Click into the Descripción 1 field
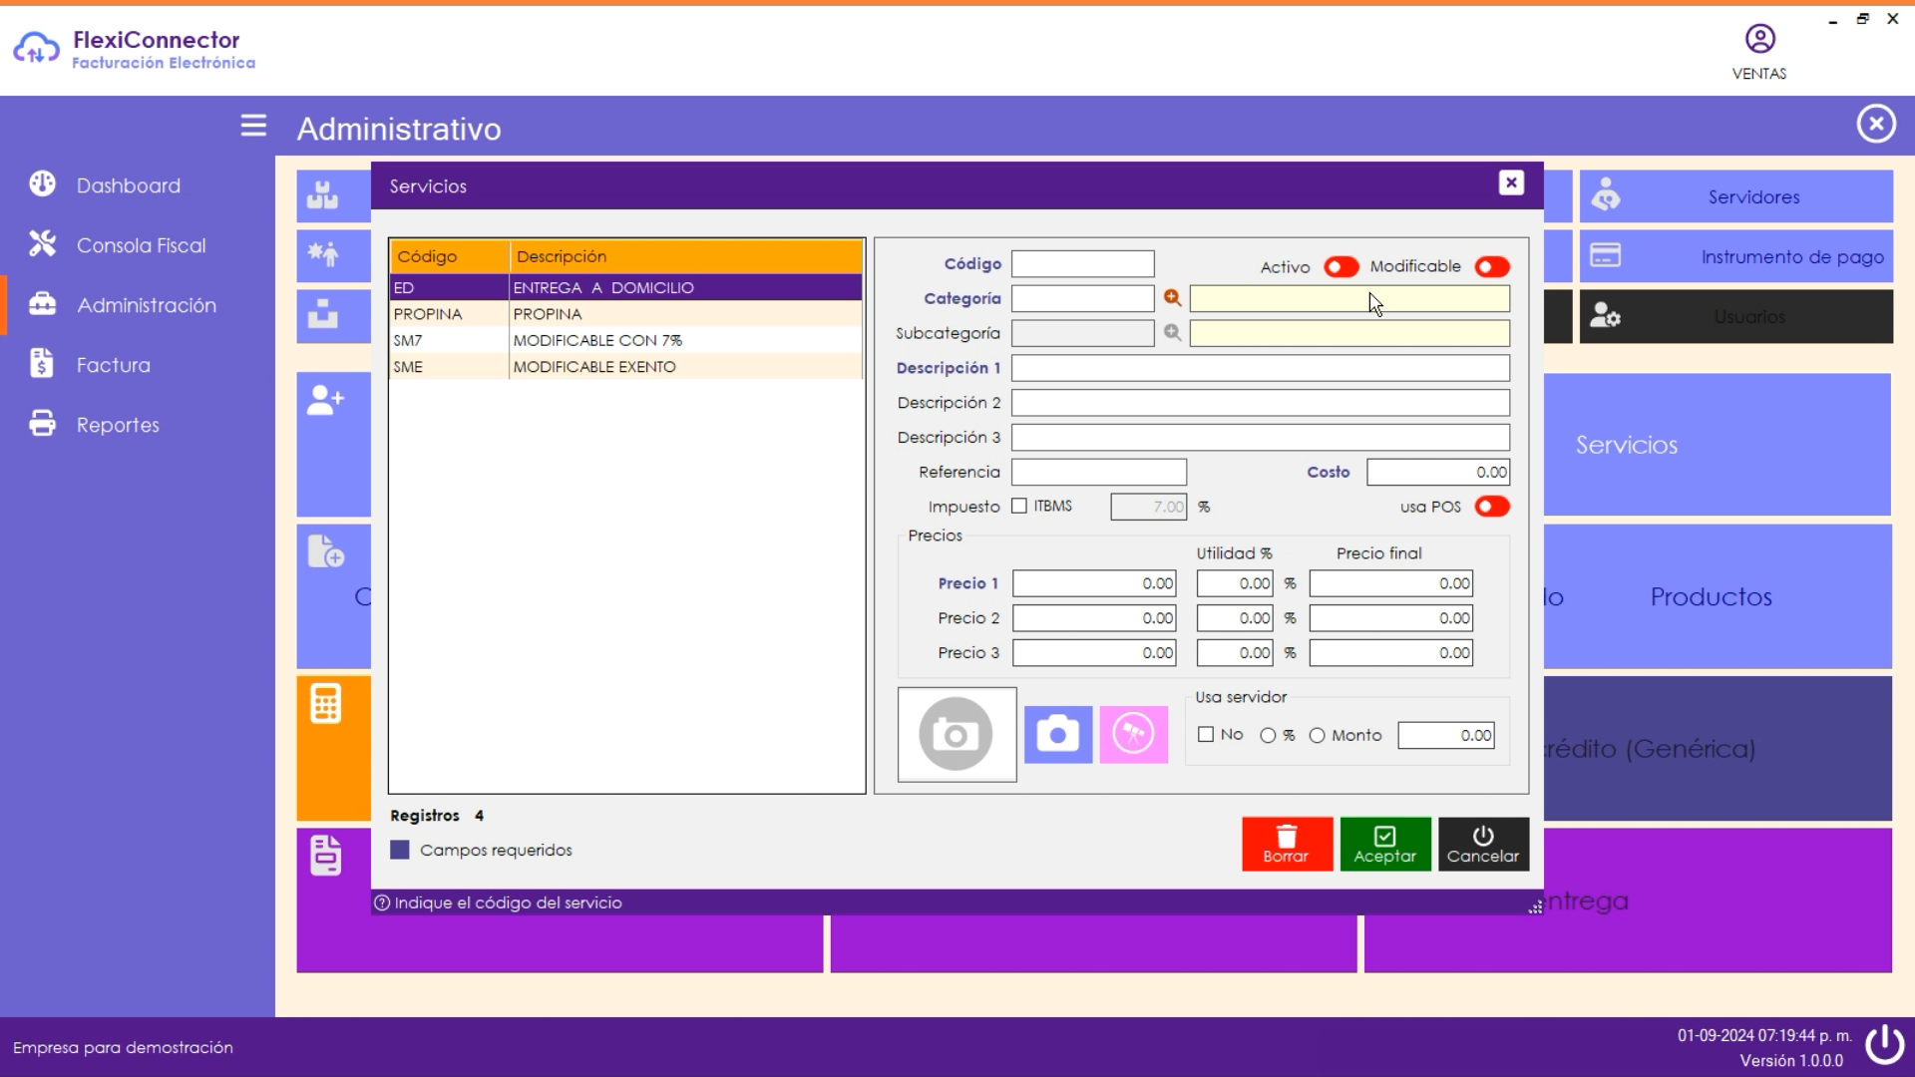The image size is (1915, 1077). [x=1261, y=368]
